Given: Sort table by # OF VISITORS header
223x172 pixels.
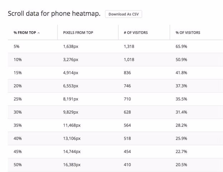Looking at the screenshot, I should pos(136,33).
